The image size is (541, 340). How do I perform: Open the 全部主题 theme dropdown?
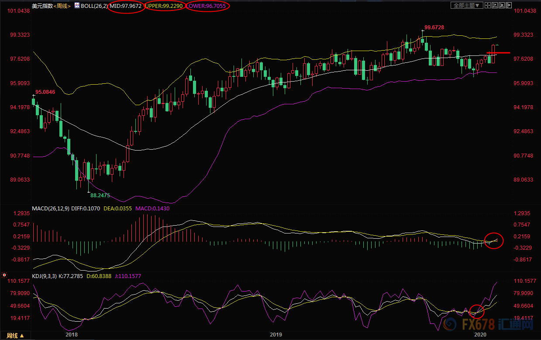point(467,5)
